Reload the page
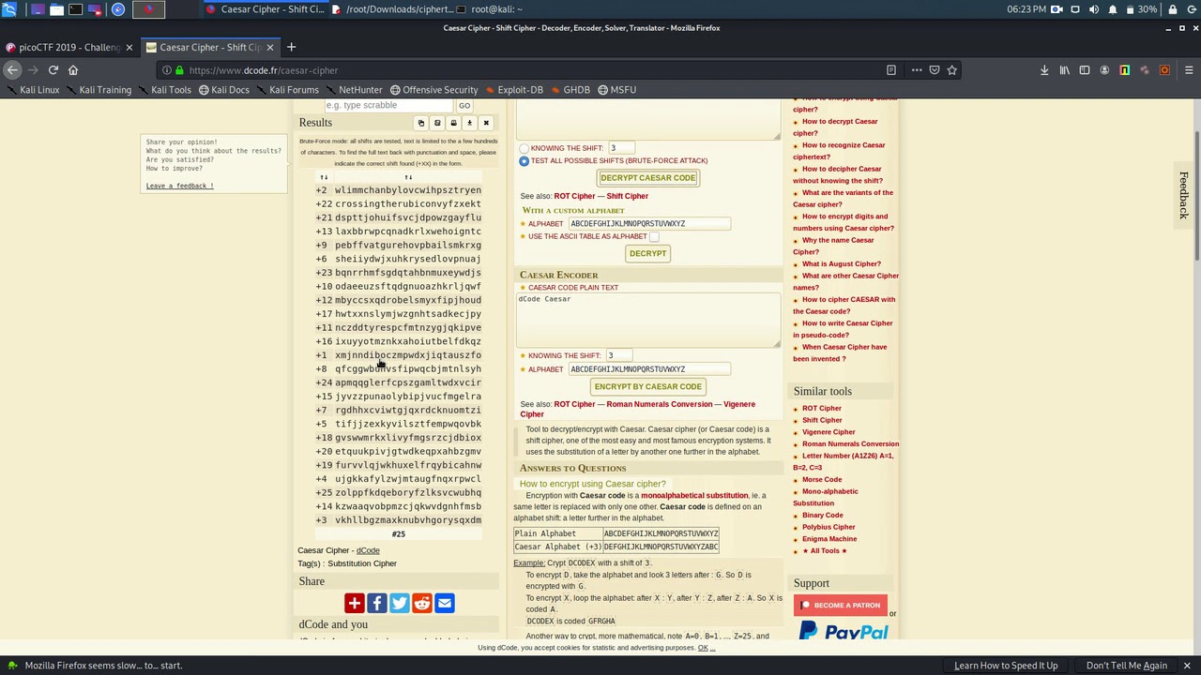Screen dimensions: 1201x675 [53, 70]
